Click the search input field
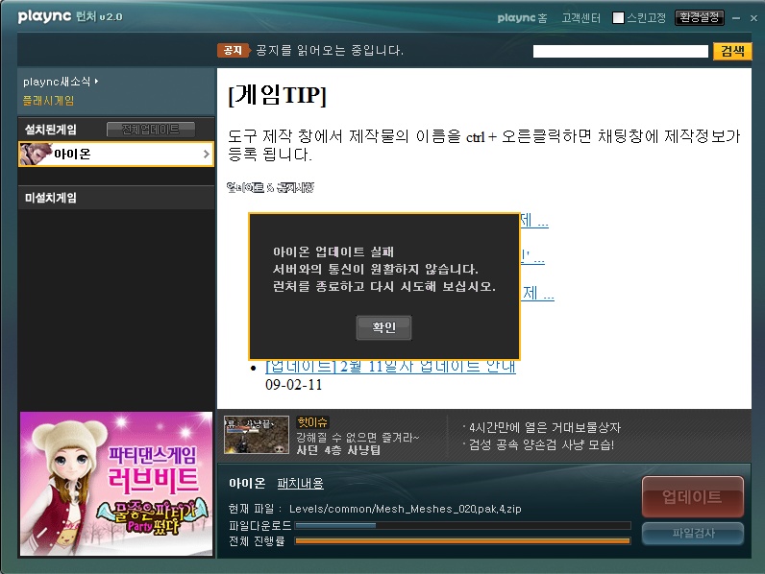The width and height of the screenshot is (765, 574). pos(620,51)
